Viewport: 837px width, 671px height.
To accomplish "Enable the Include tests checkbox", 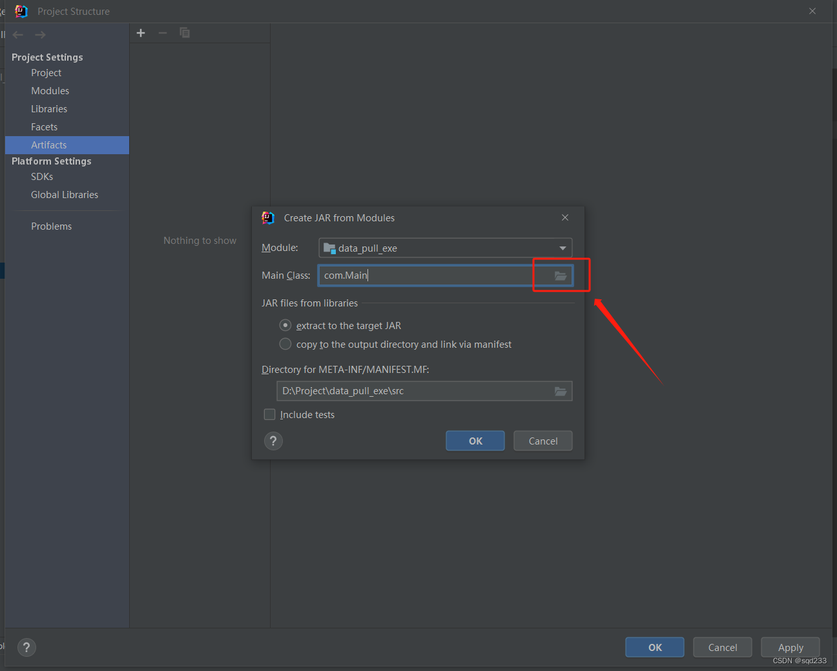I will click(270, 414).
